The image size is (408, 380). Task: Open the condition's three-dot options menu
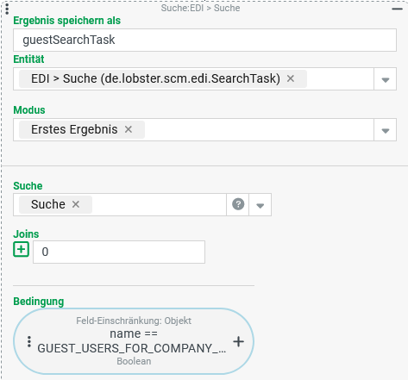coord(29,341)
